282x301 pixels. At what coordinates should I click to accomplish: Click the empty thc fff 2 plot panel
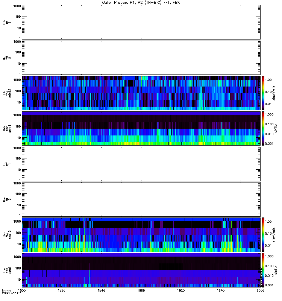pos(141,199)
